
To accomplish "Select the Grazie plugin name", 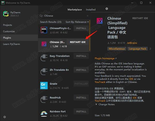I will tap(53, 84).
